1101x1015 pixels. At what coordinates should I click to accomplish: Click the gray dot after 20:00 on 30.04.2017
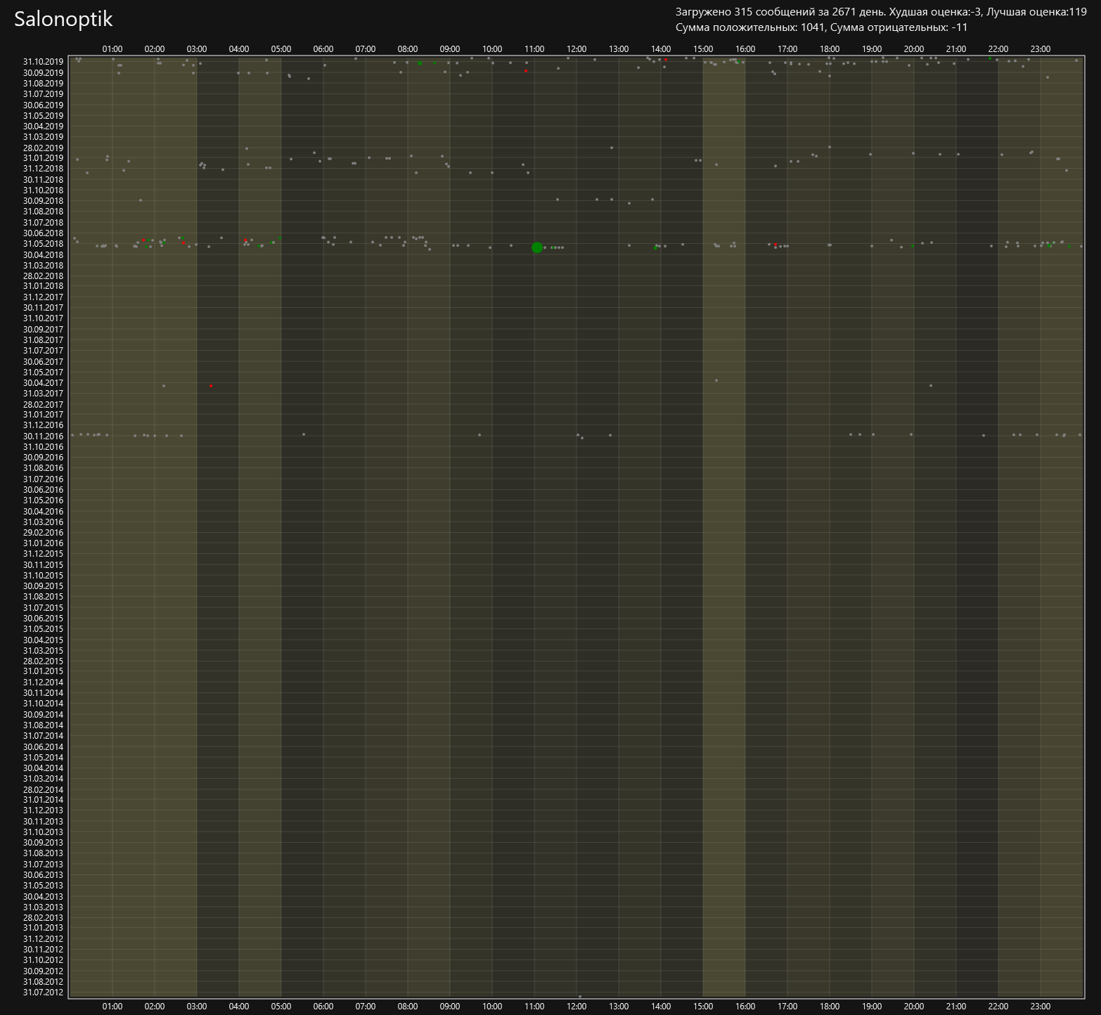931,385
